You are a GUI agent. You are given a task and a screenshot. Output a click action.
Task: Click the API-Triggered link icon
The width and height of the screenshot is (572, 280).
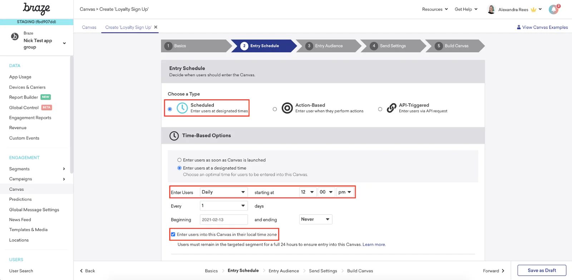[x=391, y=107]
